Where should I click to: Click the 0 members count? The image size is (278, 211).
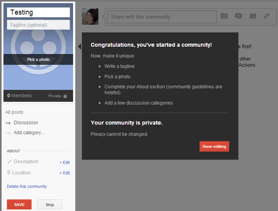pyautogui.click(x=20, y=96)
